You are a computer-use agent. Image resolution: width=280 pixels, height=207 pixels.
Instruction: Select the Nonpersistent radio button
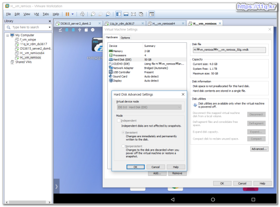pos(123,146)
